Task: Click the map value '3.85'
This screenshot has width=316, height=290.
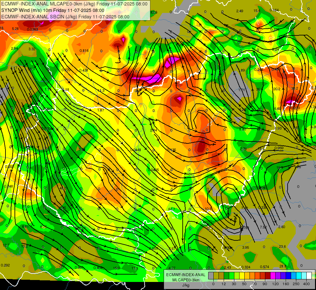Action: pos(82,149)
